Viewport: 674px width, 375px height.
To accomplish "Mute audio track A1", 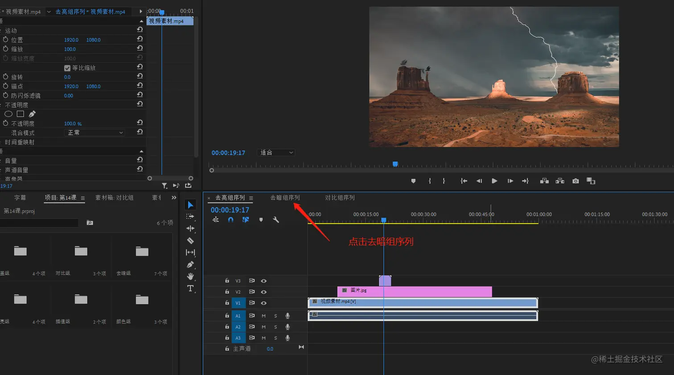I will tap(263, 316).
